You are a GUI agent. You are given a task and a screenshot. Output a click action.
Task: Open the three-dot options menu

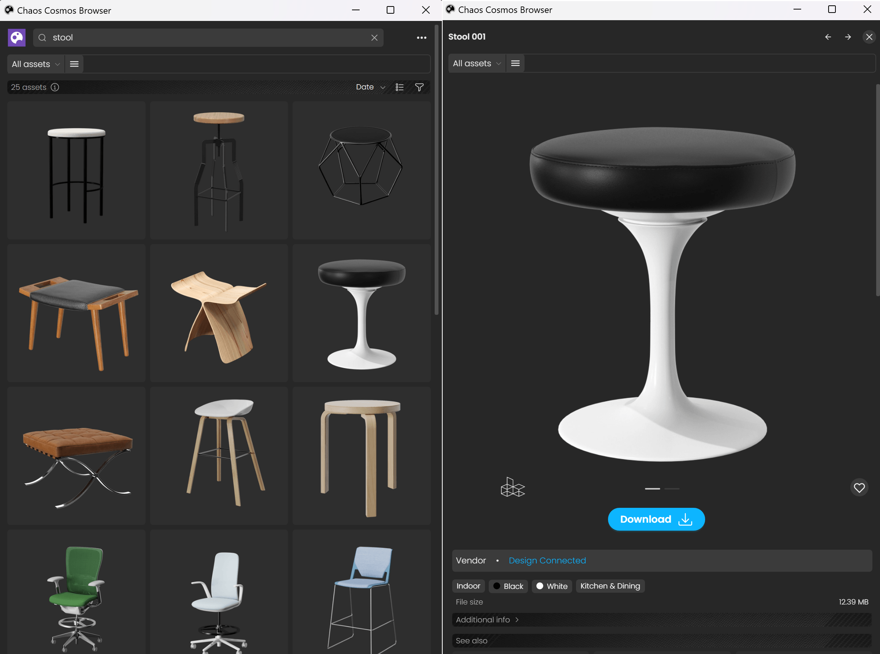421,38
